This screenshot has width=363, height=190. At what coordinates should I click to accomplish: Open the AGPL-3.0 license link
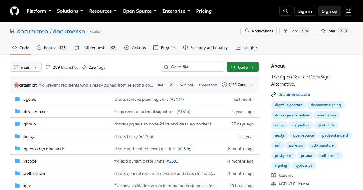pyautogui.click(x=294, y=184)
